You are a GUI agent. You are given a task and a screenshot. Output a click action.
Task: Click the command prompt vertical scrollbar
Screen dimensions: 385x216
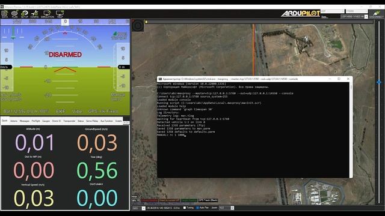(351, 130)
